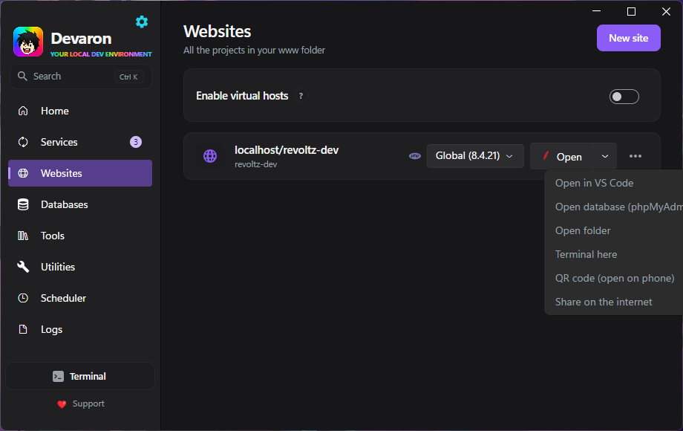Click 'All the projects in your www folder' text
The image size is (683, 431).
(254, 51)
